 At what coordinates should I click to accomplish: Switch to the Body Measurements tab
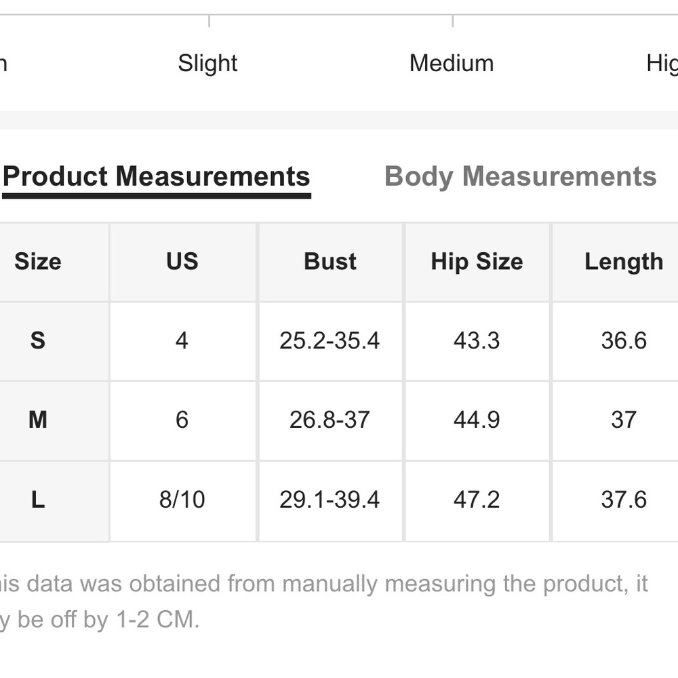point(520,176)
